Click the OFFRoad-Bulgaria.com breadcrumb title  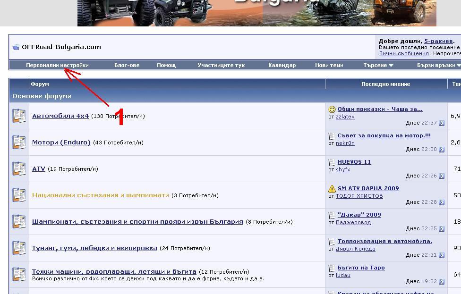tap(61, 47)
